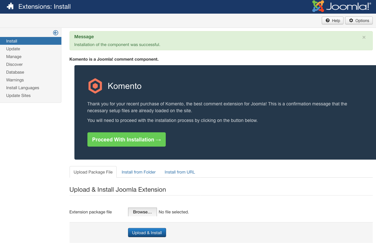The height and width of the screenshot is (252, 376).
Task: Click Browse to choose package file
Action: [x=142, y=212]
